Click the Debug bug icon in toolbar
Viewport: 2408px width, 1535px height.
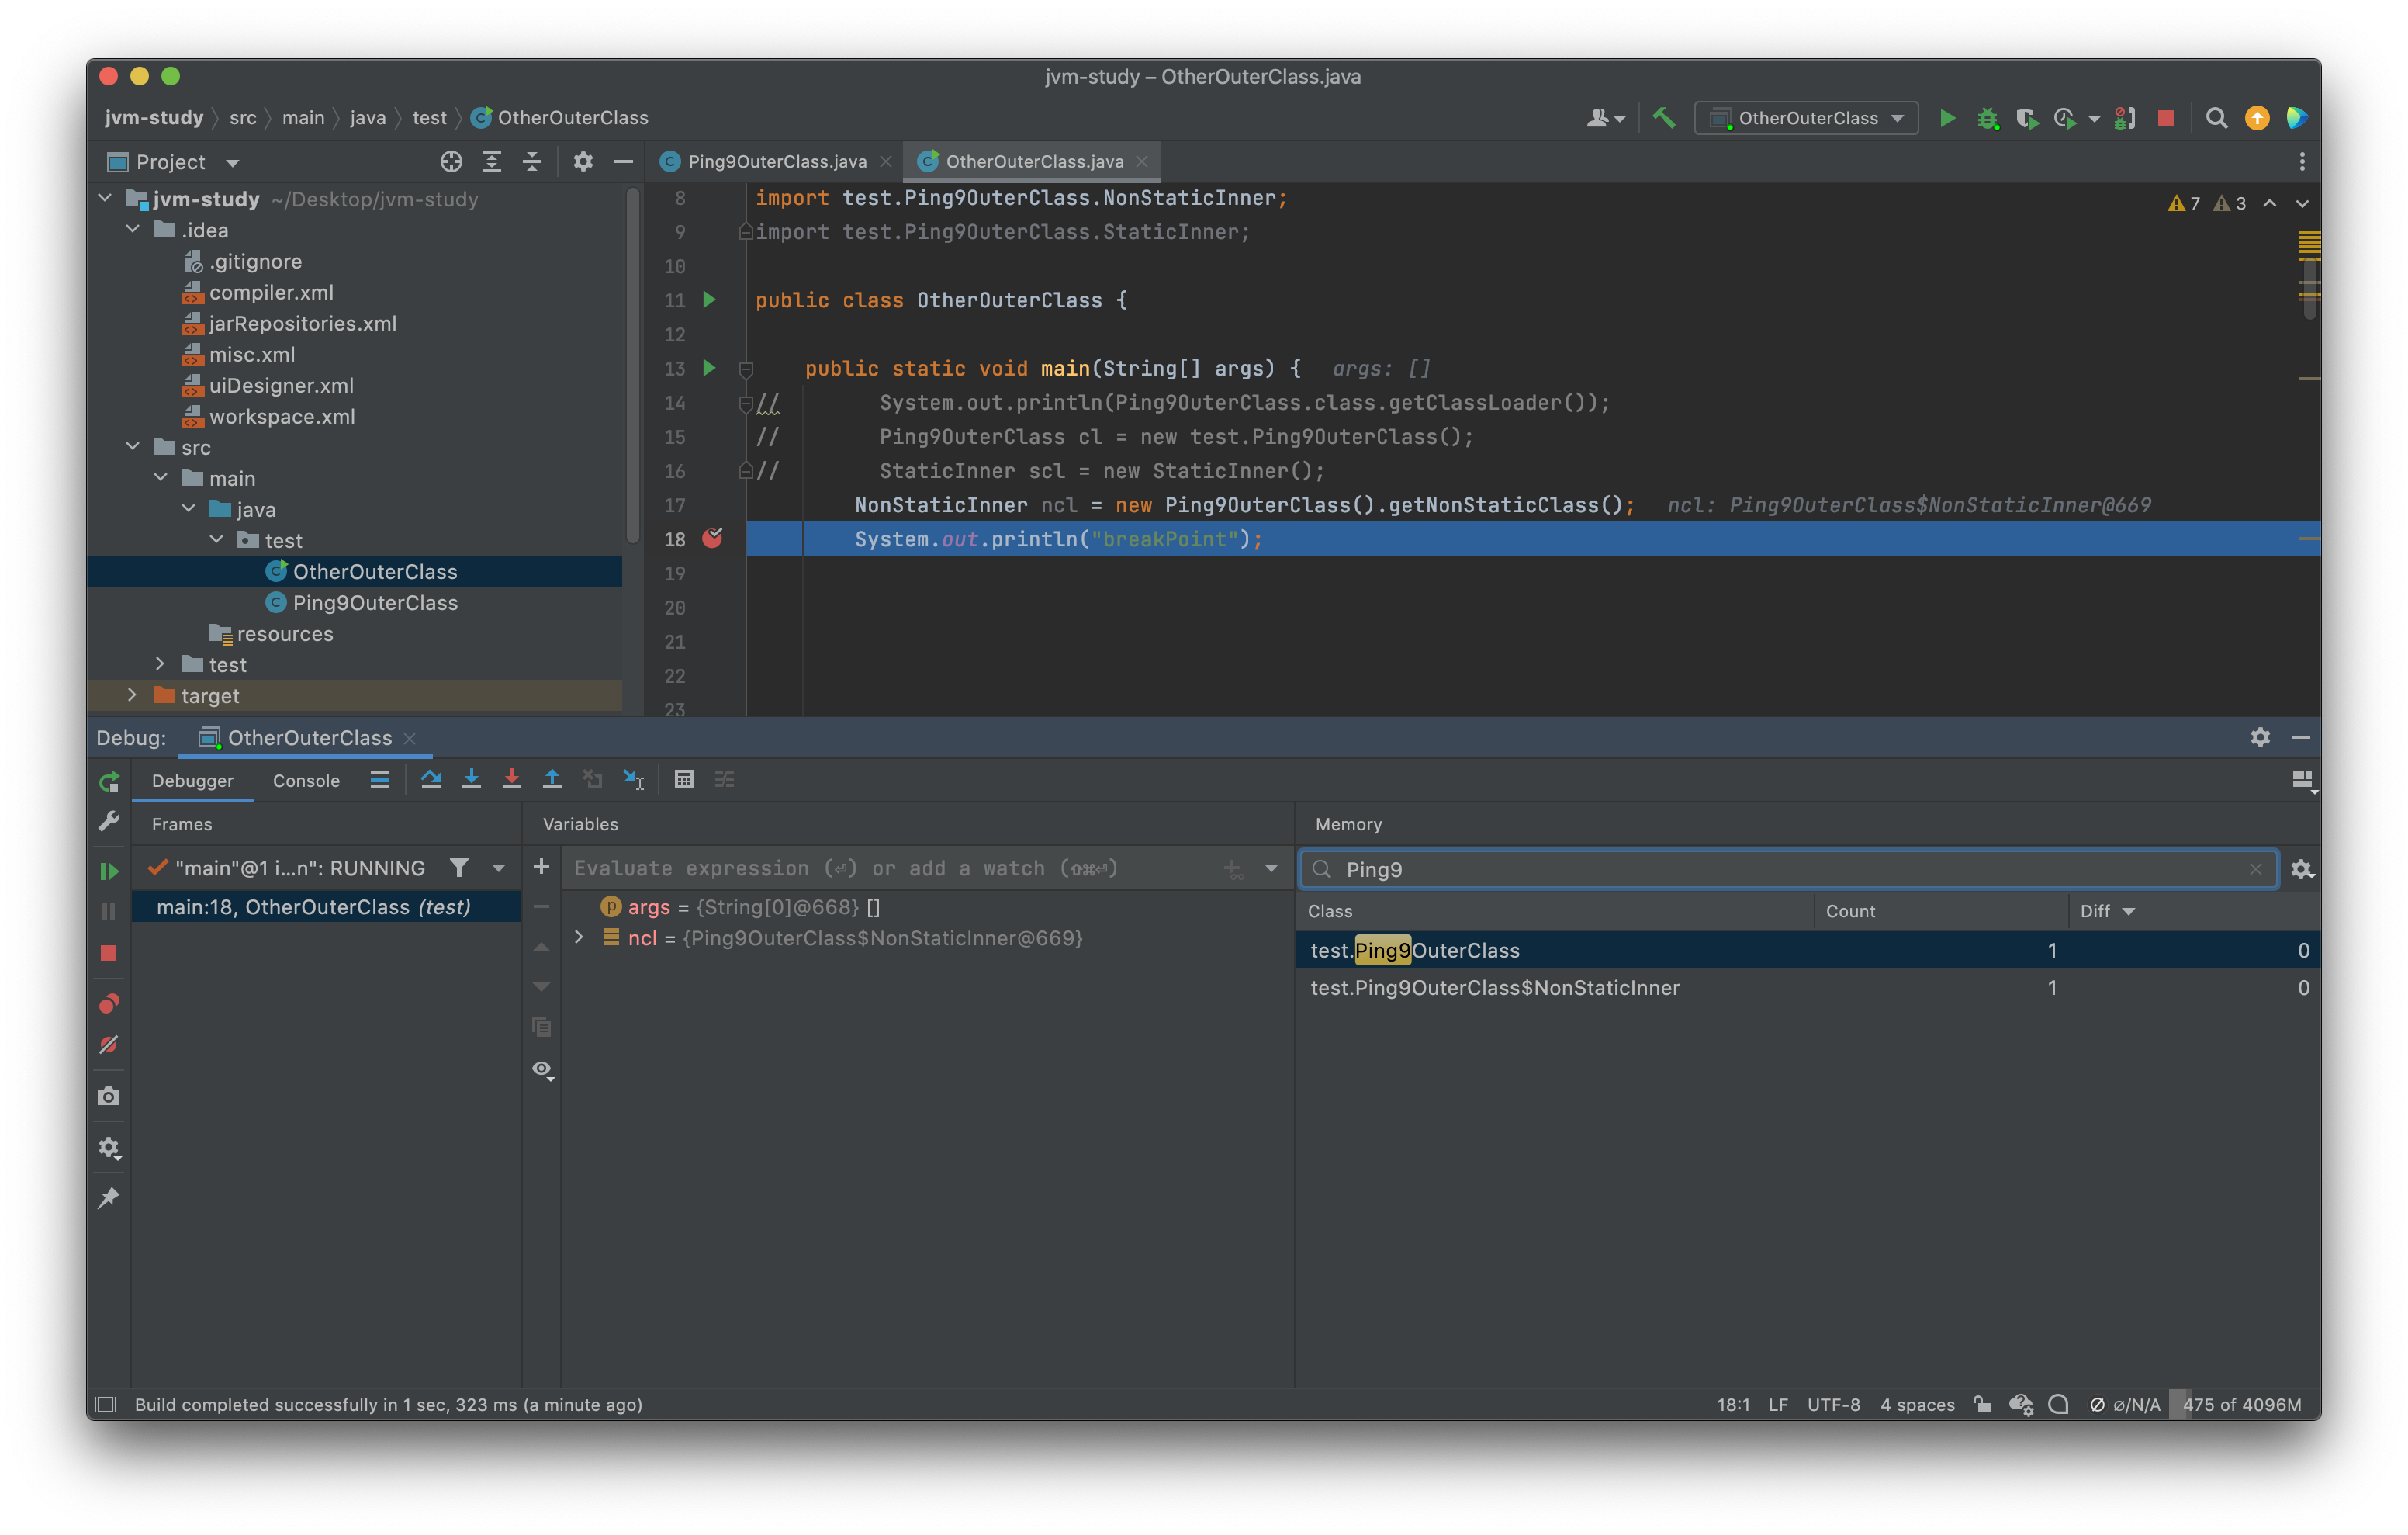coord(1987,118)
